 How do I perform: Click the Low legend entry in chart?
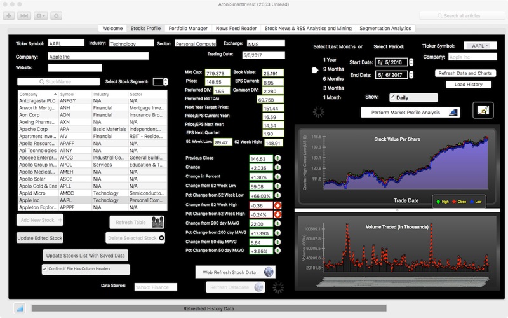click(x=476, y=202)
